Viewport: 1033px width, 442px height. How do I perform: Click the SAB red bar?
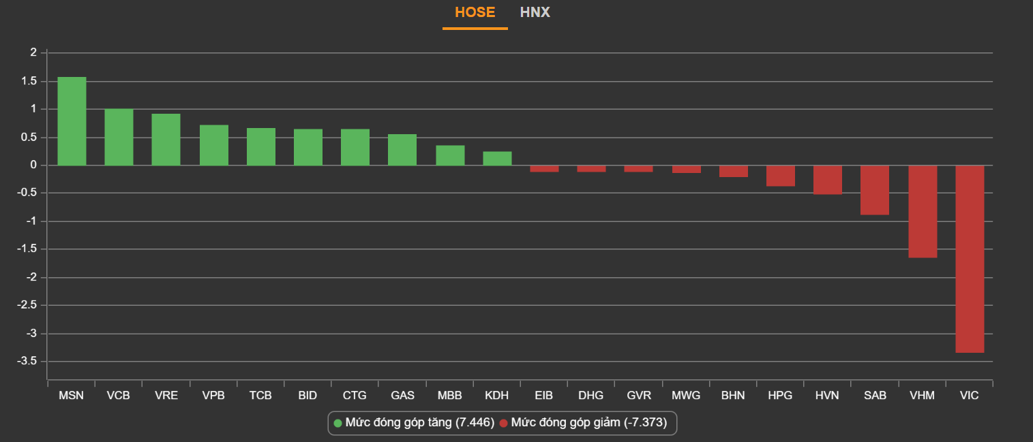pyautogui.click(x=875, y=190)
